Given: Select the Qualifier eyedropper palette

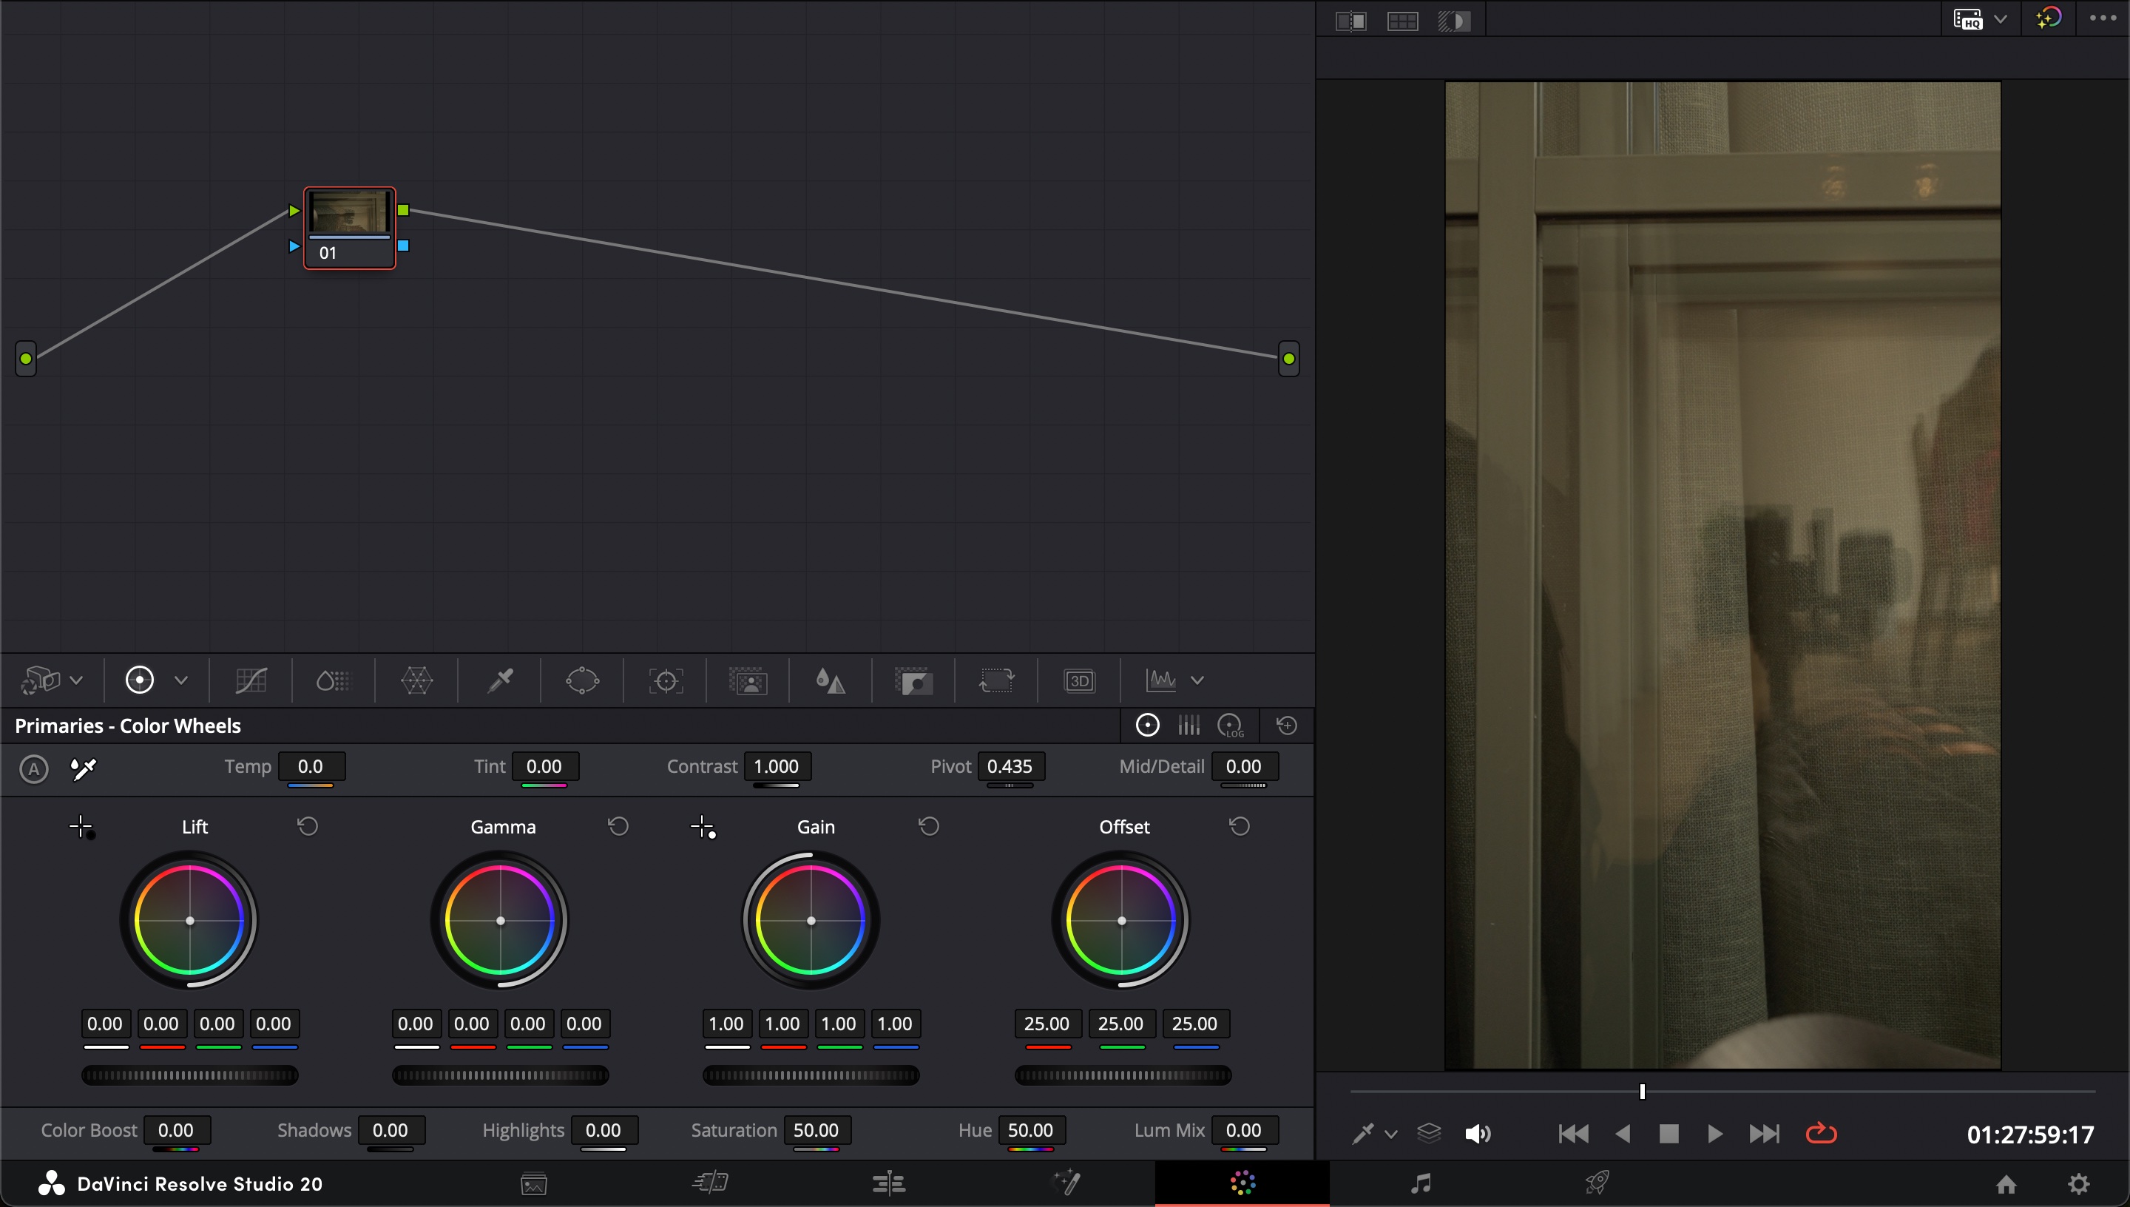Looking at the screenshot, I should pos(500,680).
